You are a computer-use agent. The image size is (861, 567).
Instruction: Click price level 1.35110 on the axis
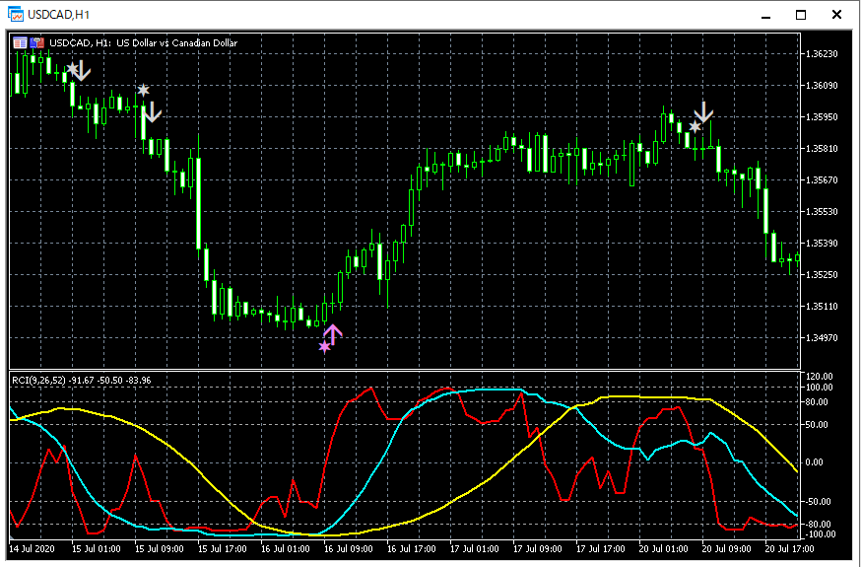click(x=822, y=307)
